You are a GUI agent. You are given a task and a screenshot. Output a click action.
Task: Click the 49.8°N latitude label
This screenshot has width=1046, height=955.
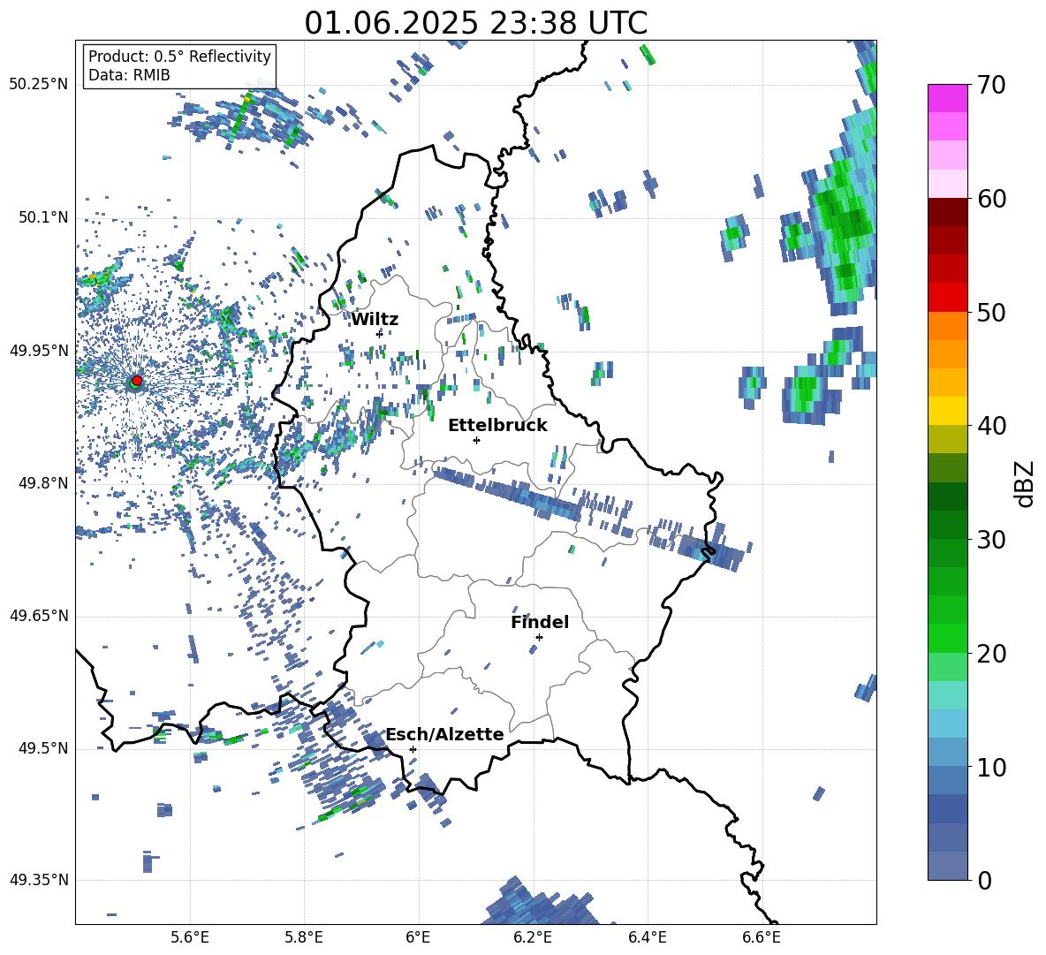[x=42, y=483]
